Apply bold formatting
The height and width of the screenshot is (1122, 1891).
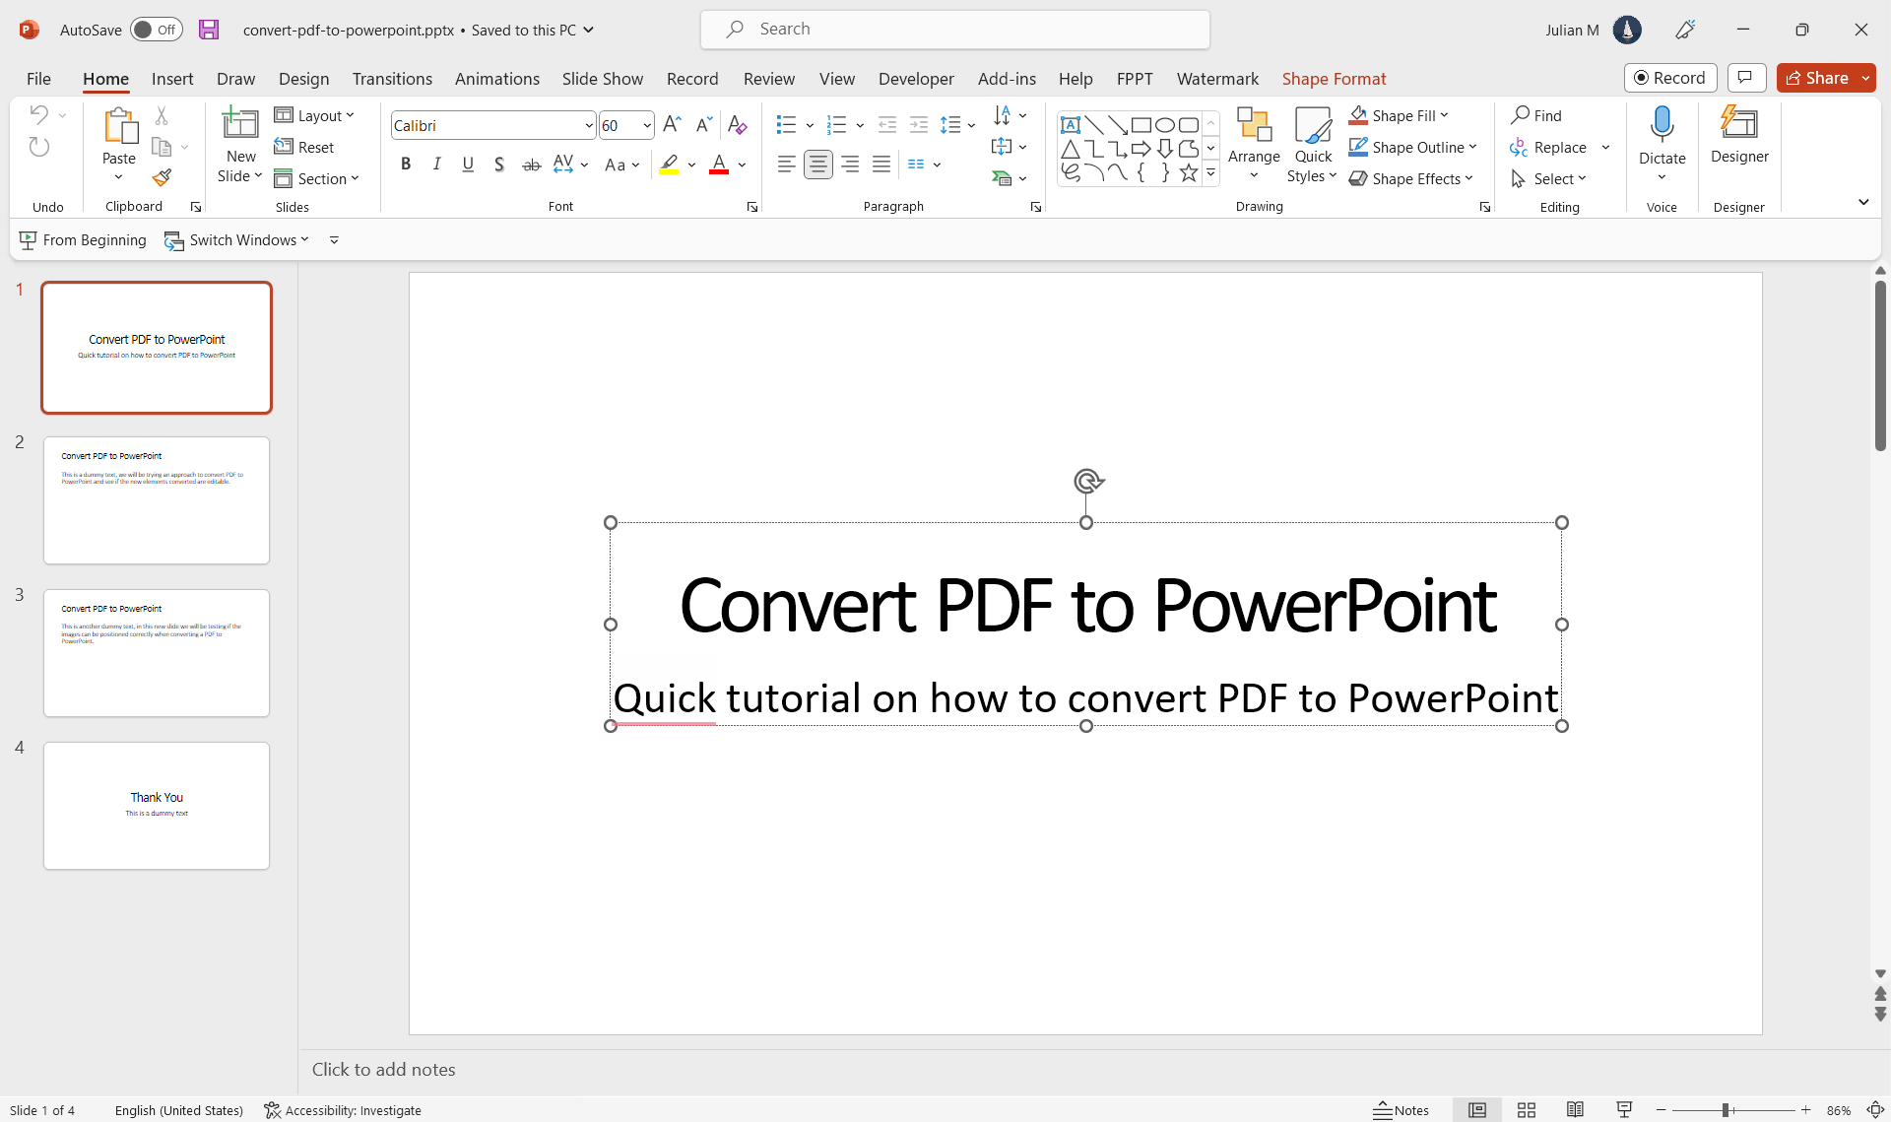[405, 164]
